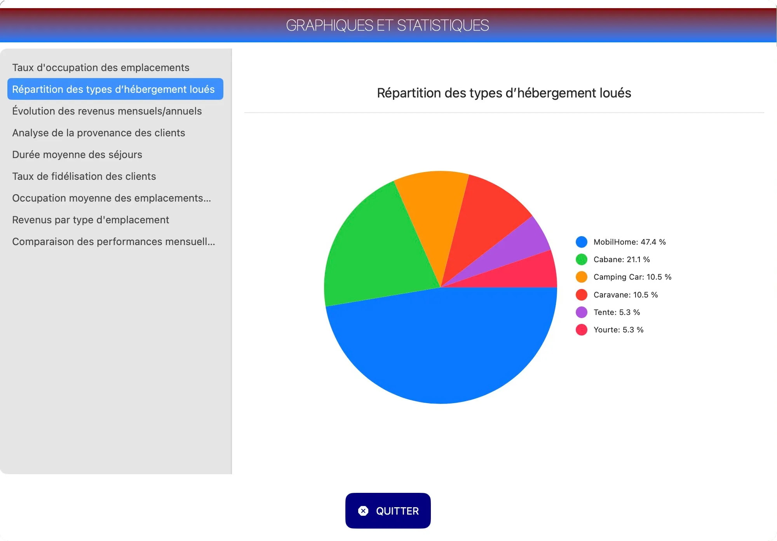Open Comparaison des performances mensuelles entry
Viewport: 777px width, 541px height.
115,242
